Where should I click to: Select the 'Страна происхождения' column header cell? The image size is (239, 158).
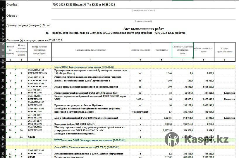[225, 50]
